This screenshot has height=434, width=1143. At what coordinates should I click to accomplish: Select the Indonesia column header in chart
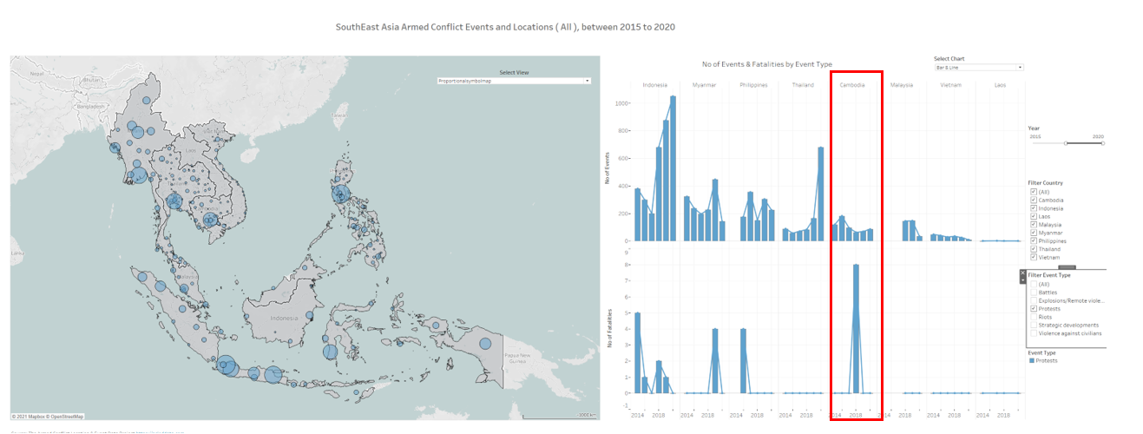pyautogui.click(x=654, y=85)
